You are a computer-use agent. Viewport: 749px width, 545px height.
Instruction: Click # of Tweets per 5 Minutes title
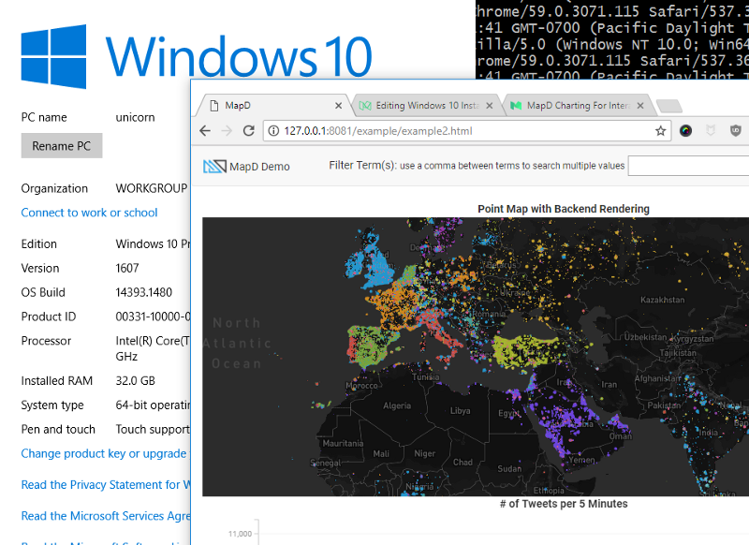pyautogui.click(x=564, y=504)
